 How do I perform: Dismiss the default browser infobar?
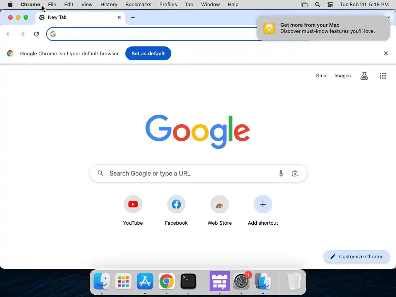coord(386,53)
